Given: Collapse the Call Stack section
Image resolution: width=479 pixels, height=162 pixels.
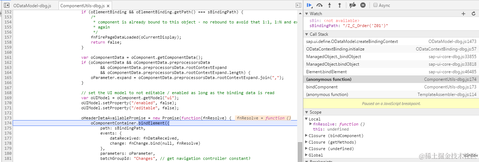Looking at the screenshot, I should point(307,34).
